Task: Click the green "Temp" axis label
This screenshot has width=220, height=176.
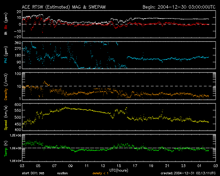Action: (x=6, y=152)
